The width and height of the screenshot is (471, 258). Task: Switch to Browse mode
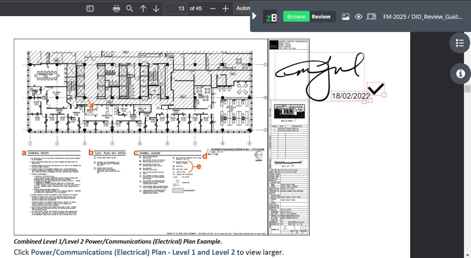point(296,17)
